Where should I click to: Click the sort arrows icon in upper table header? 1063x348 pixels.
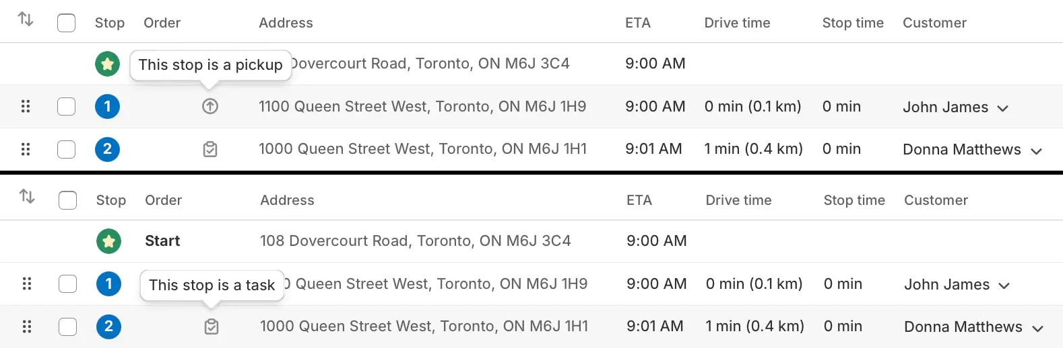(26, 19)
